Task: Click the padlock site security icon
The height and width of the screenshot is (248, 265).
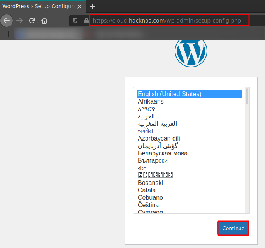Action: point(86,21)
